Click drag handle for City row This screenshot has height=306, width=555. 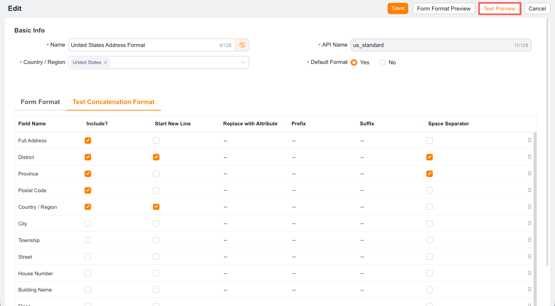[530, 223]
